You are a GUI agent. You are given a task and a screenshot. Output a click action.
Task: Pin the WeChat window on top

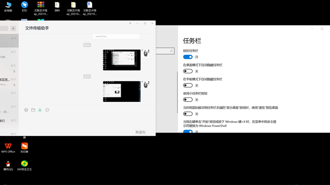(x=130, y=23)
